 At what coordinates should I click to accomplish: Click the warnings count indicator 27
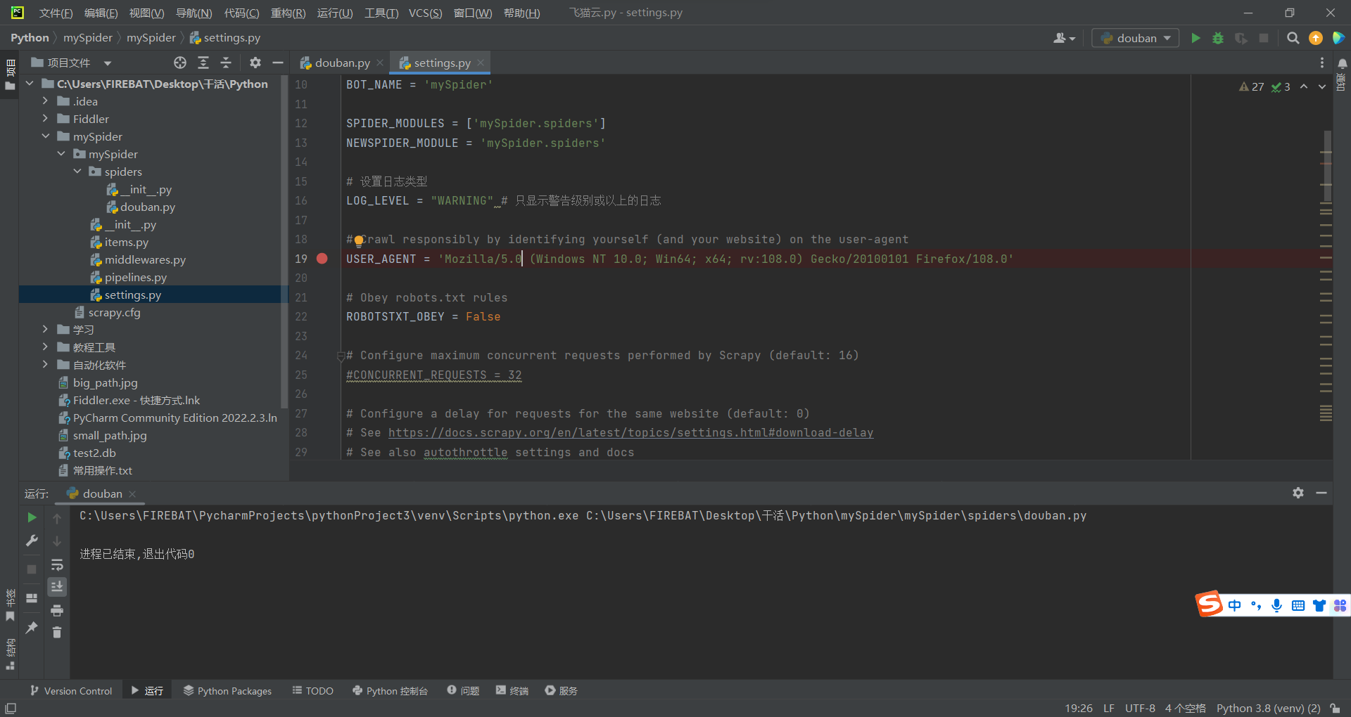(x=1252, y=86)
